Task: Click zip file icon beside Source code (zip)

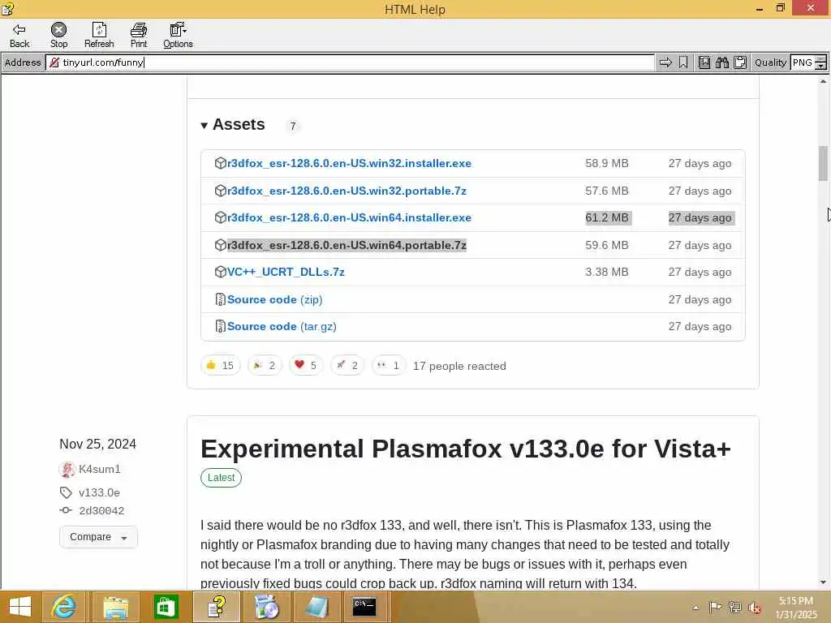Action: [221, 299]
